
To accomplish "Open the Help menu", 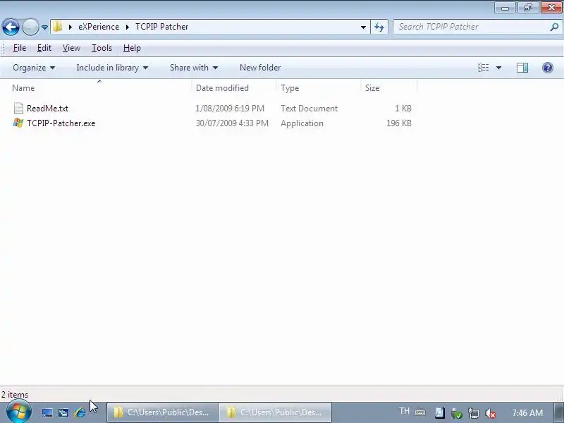I will point(132,48).
